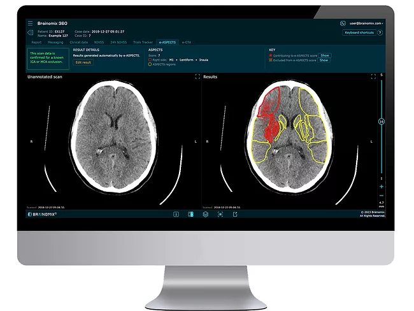Switch to the e-CTA tab
Viewport: 414px width, 311px height.
point(187,42)
